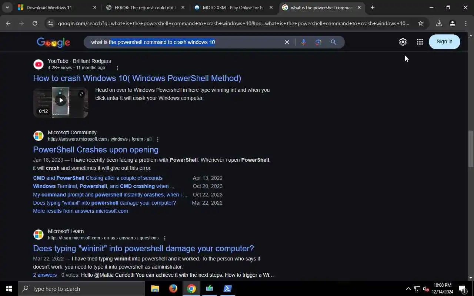Search by image with Google Lens
The height and width of the screenshot is (296, 474).
coord(318,42)
